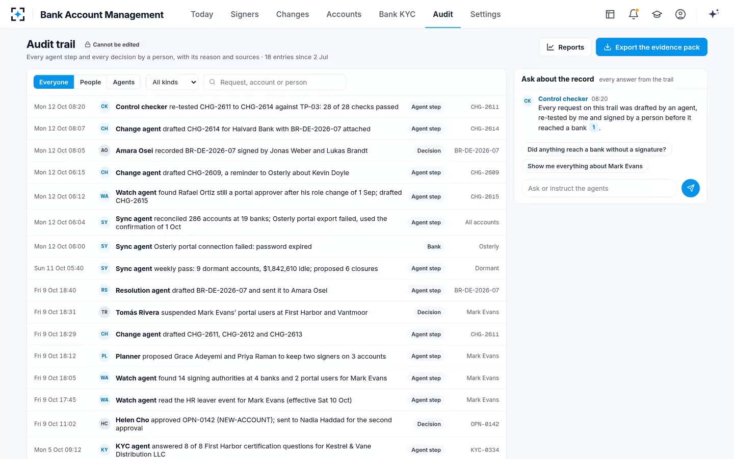Open the Settings tab

485,14
